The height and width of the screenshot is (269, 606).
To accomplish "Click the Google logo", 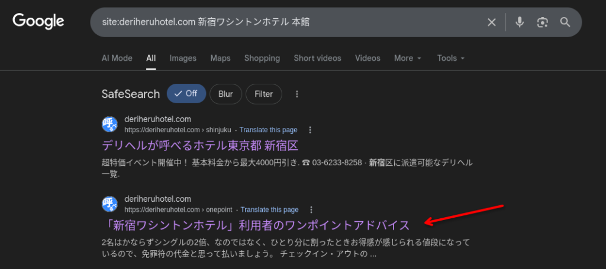I will click(x=38, y=22).
